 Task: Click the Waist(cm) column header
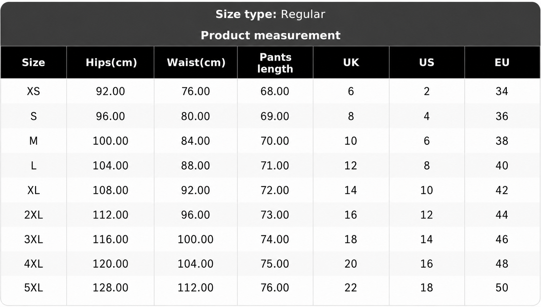[196, 62]
